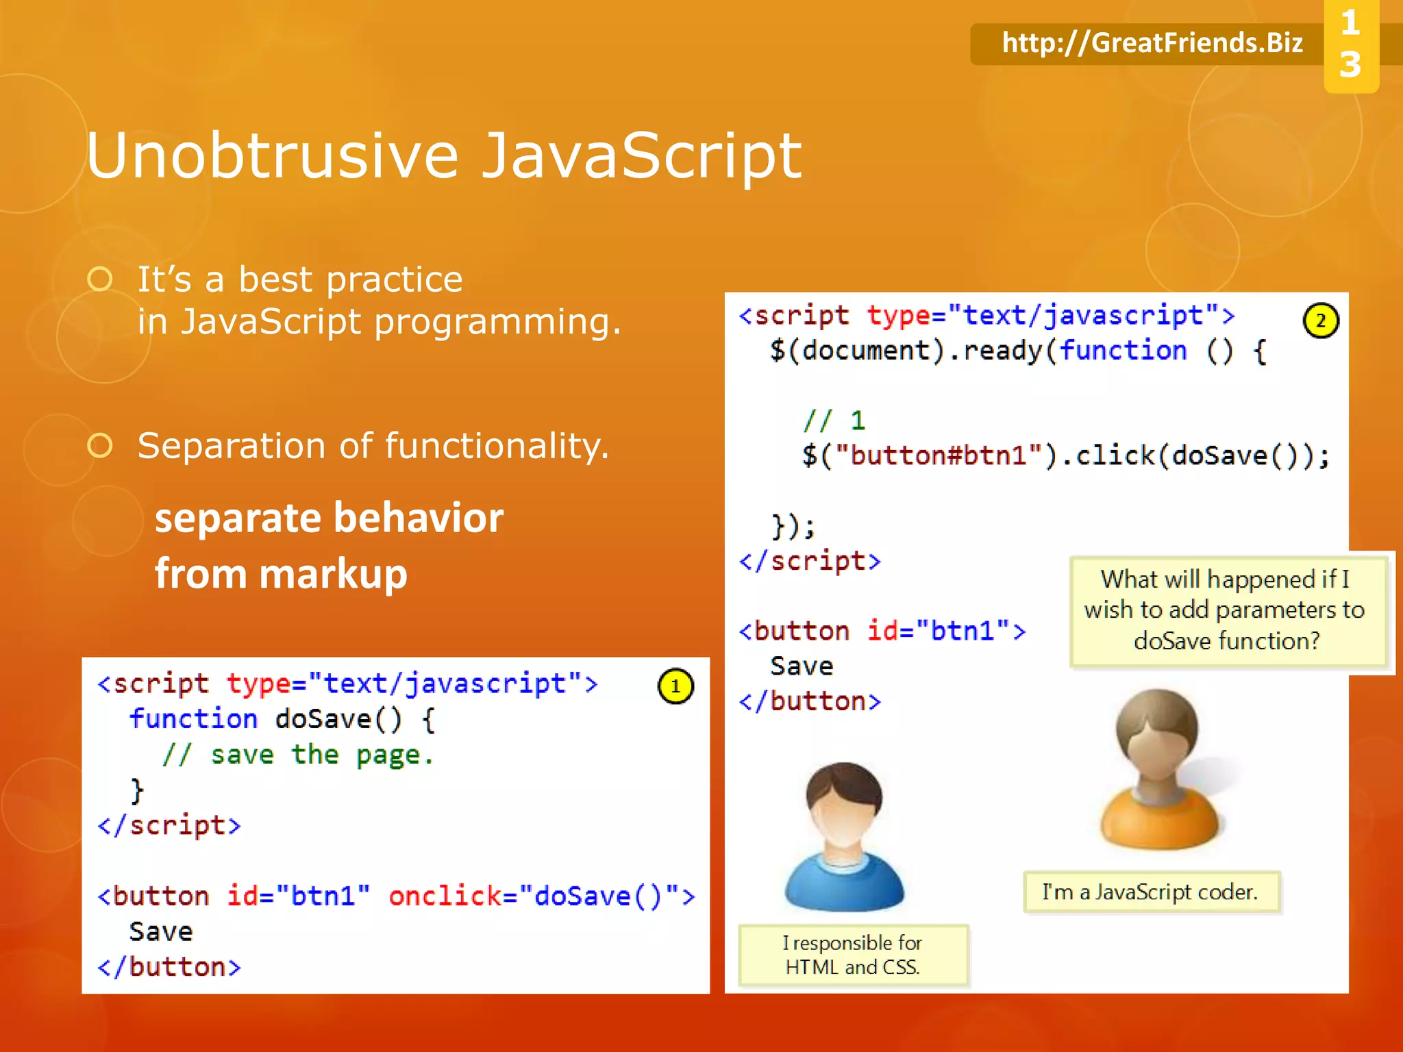Screen dimensions: 1403x1052
Task: Click the "Save" text in right code box
Action: 802,666
